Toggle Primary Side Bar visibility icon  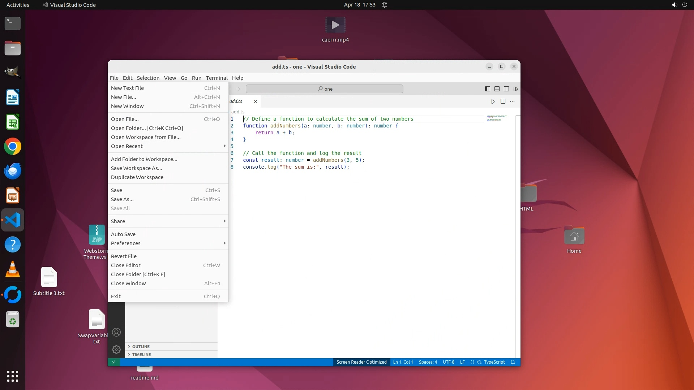[x=487, y=89]
